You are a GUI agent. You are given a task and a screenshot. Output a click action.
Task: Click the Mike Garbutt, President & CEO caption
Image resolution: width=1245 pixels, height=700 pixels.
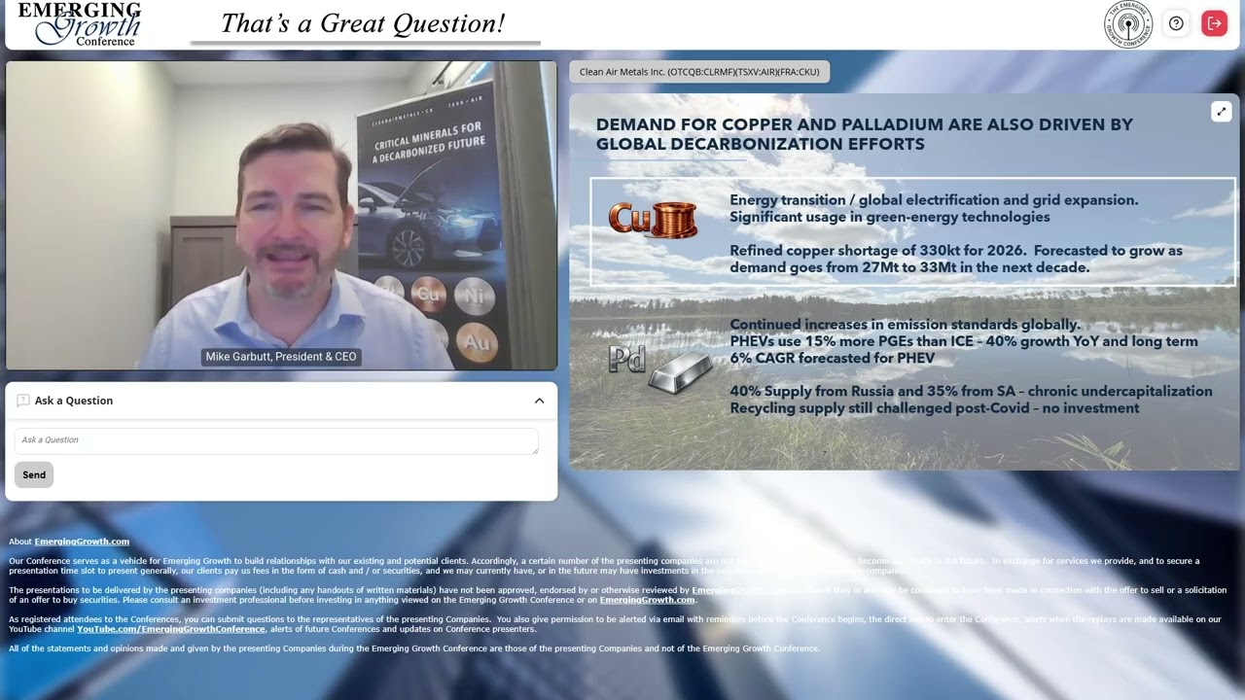281,357
